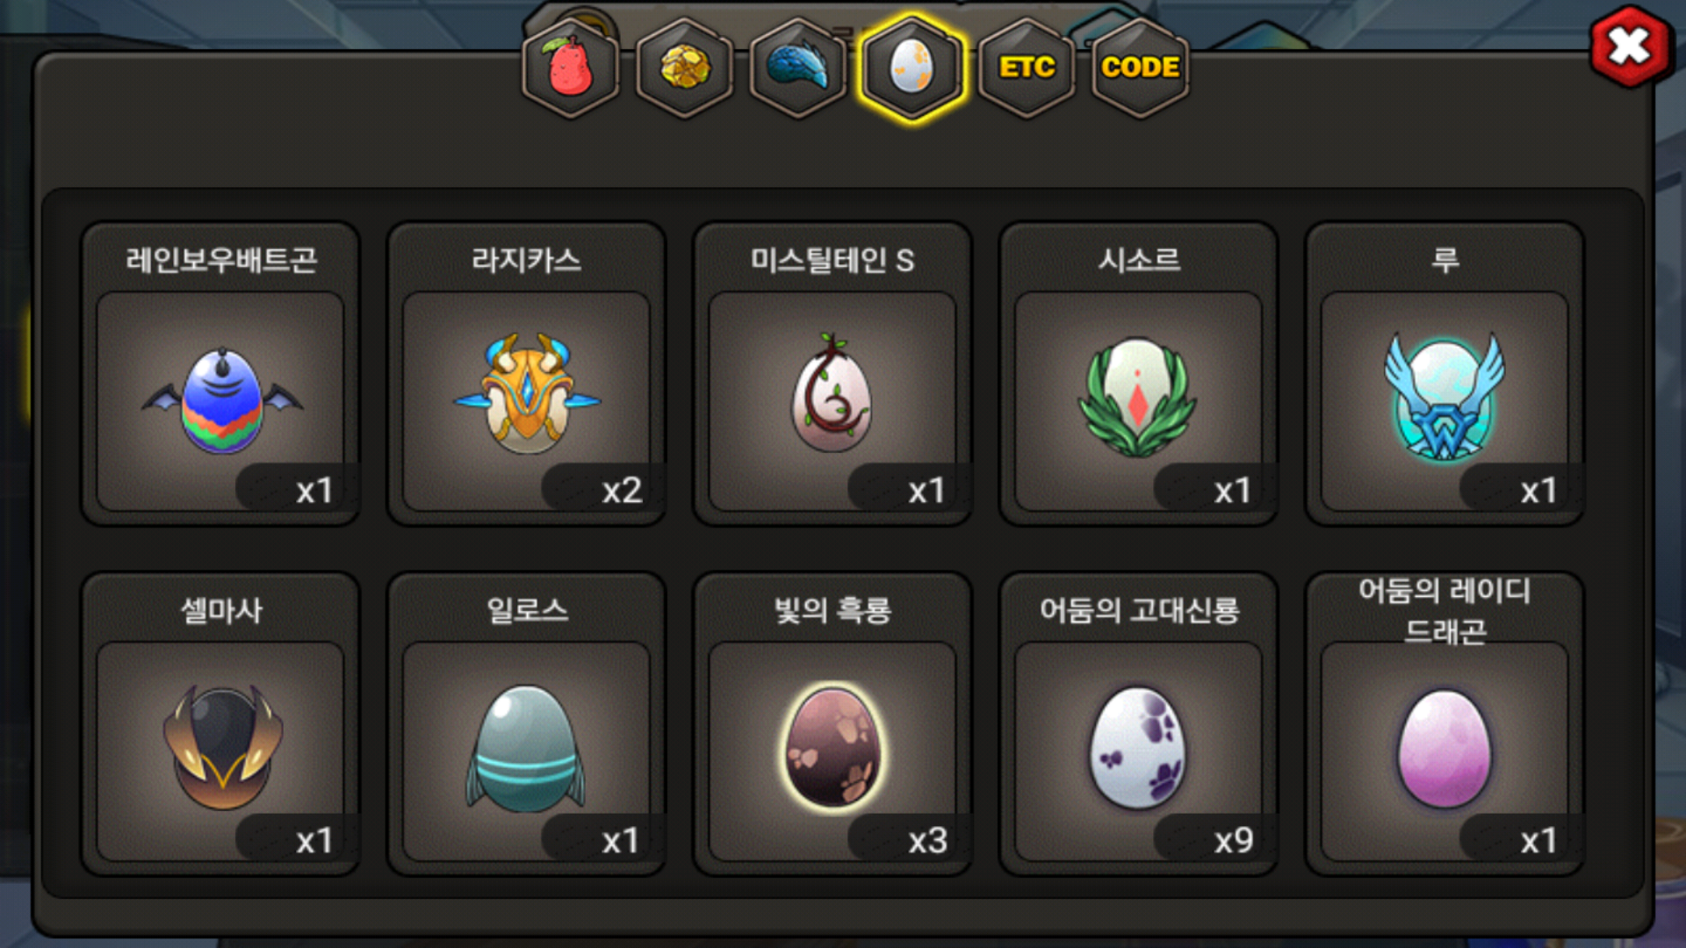Click the 라지카스 name label
Viewport: 1686px width, 948px height.
(526, 260)
